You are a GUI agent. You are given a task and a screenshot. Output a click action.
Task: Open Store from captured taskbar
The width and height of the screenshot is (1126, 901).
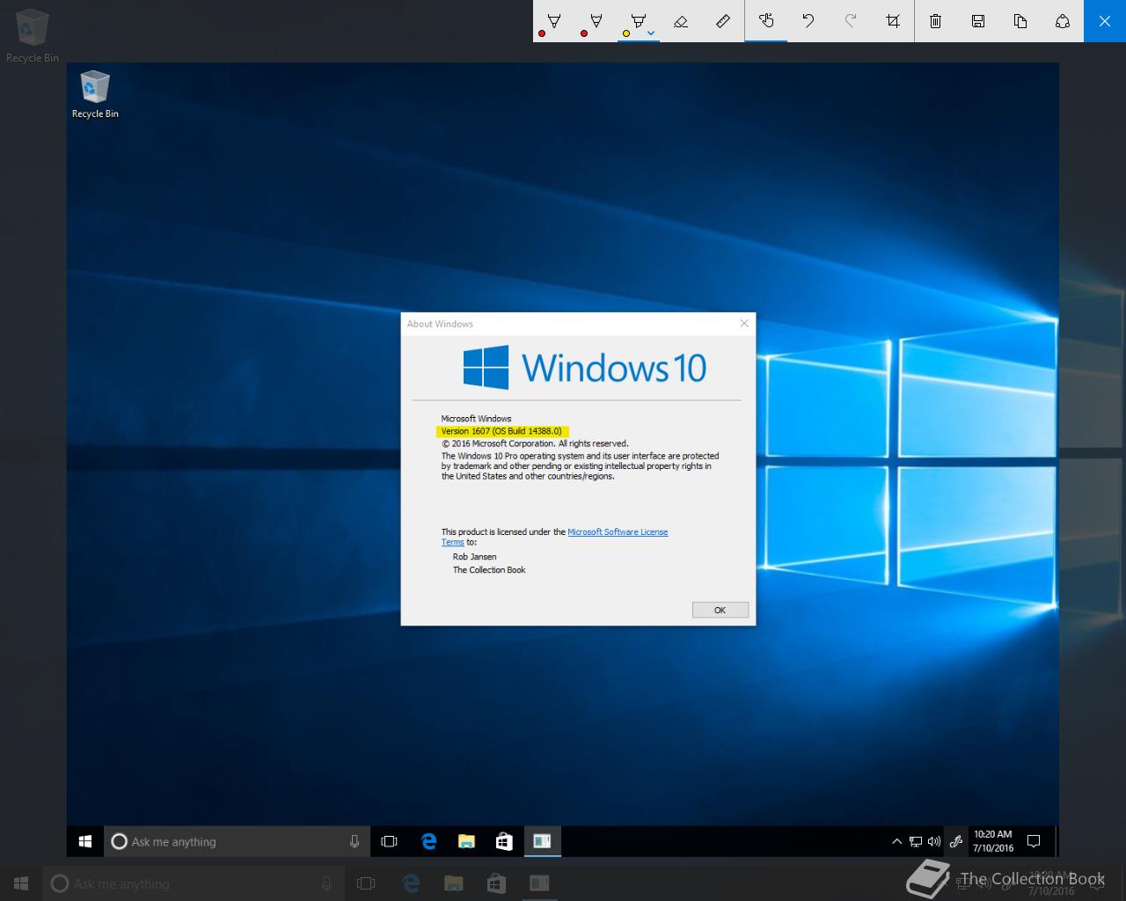tap(504, 842)
